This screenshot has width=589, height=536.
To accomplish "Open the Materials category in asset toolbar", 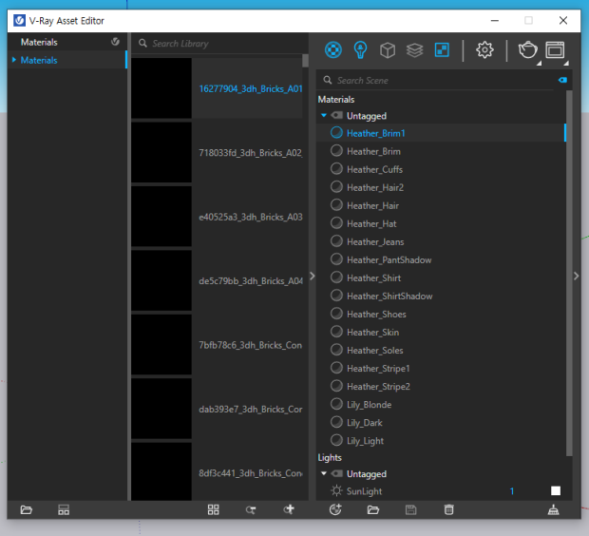I will click(x=333, y=50).
